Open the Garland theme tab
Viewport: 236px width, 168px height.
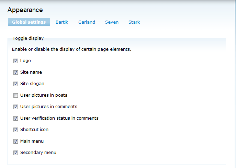87,22
